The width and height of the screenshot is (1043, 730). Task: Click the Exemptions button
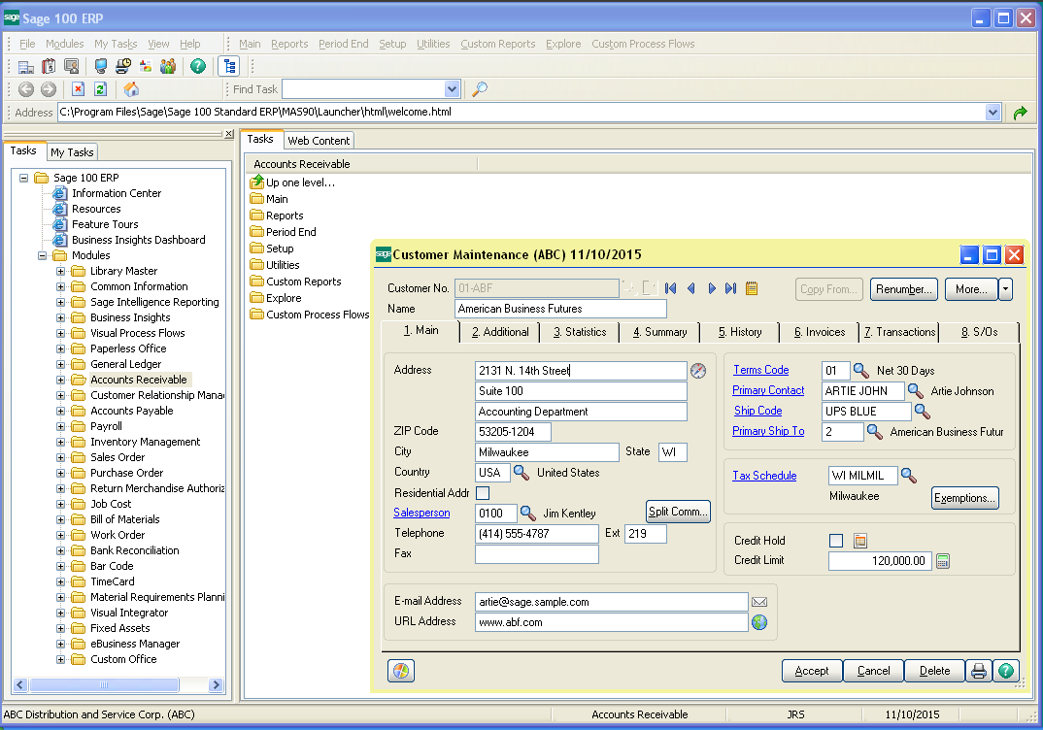pyautogui.click(x=965, y=498)
